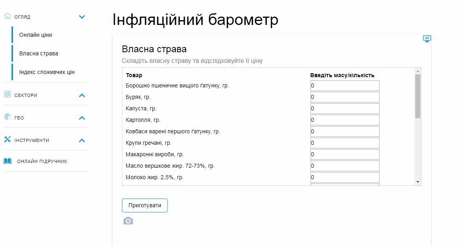
Task: Click the open book icon
Action: coord(8,161)
